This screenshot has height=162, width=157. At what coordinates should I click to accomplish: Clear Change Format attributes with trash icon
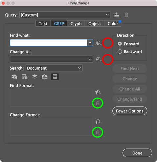(98, 132)
